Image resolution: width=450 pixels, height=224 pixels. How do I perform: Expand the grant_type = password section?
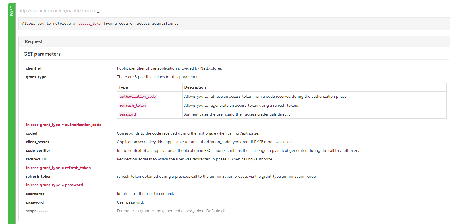coord(54,185)
